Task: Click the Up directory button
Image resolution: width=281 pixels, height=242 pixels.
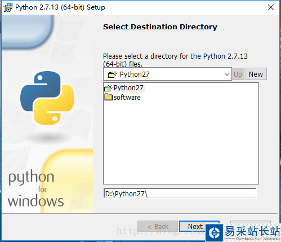Action: click(x=238, y=74)
